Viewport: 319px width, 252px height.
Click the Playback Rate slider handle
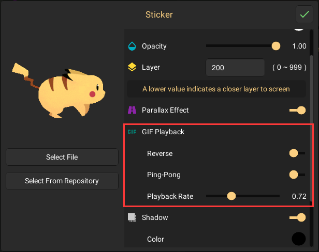tap(231, 196)
